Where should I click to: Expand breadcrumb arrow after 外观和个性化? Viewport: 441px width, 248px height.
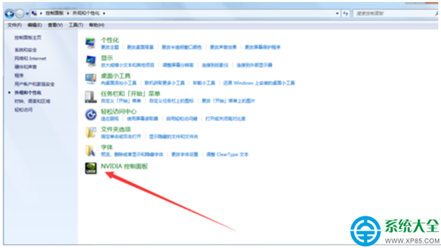point(104,13)
